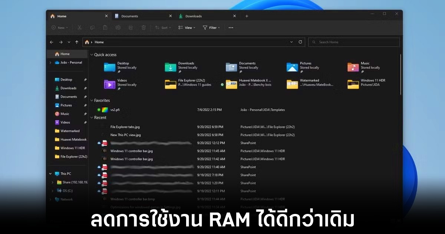Collapse the Quick access section
The image size is (445, 234).
click(91, 55)
